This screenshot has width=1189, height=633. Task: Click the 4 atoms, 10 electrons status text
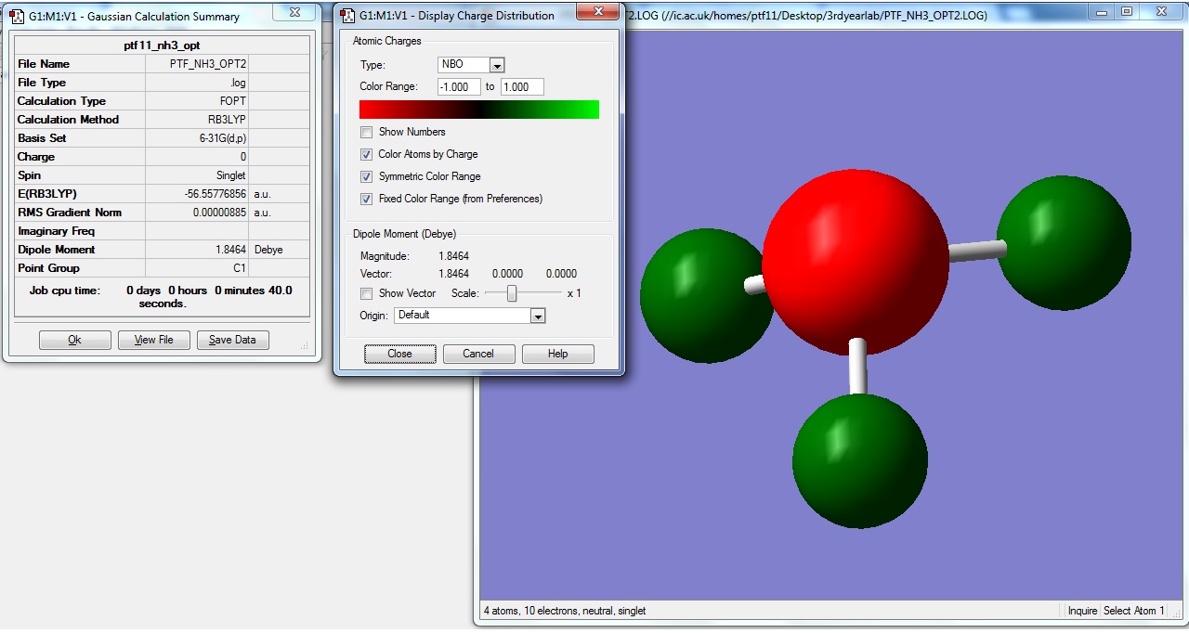(565, 611)
